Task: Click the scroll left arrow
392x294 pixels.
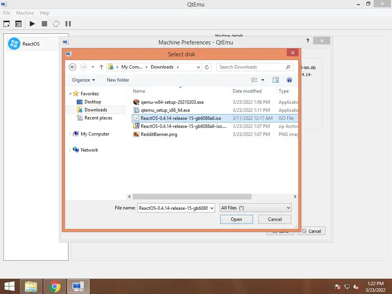Action: [129, 196]
